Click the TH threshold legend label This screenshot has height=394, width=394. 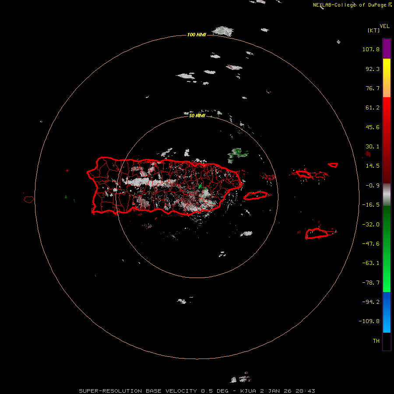376,341
